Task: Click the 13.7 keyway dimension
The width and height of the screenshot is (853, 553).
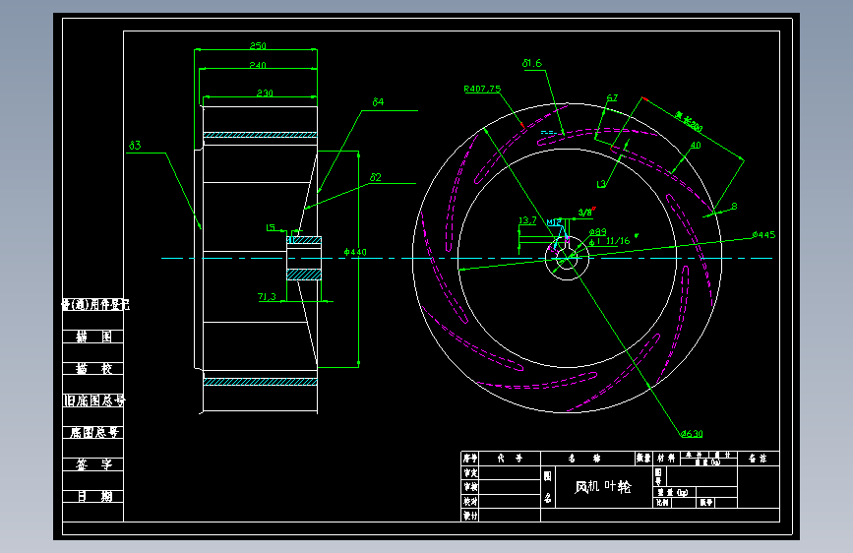Action: click(x=527, y=220)
